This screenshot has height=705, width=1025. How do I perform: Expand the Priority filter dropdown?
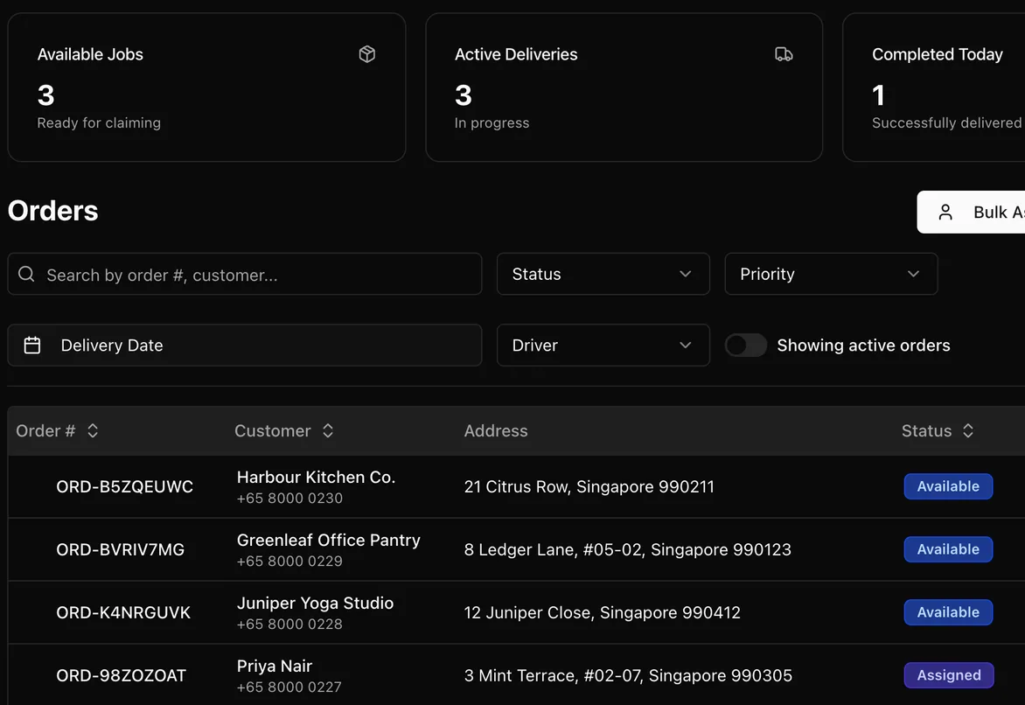tap(831, 274)
